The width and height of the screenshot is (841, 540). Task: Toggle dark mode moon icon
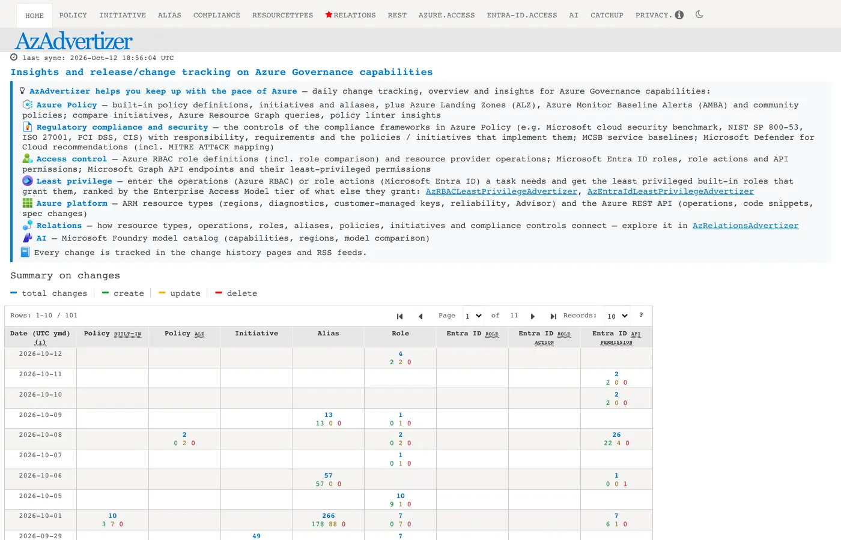coord(699,14)
